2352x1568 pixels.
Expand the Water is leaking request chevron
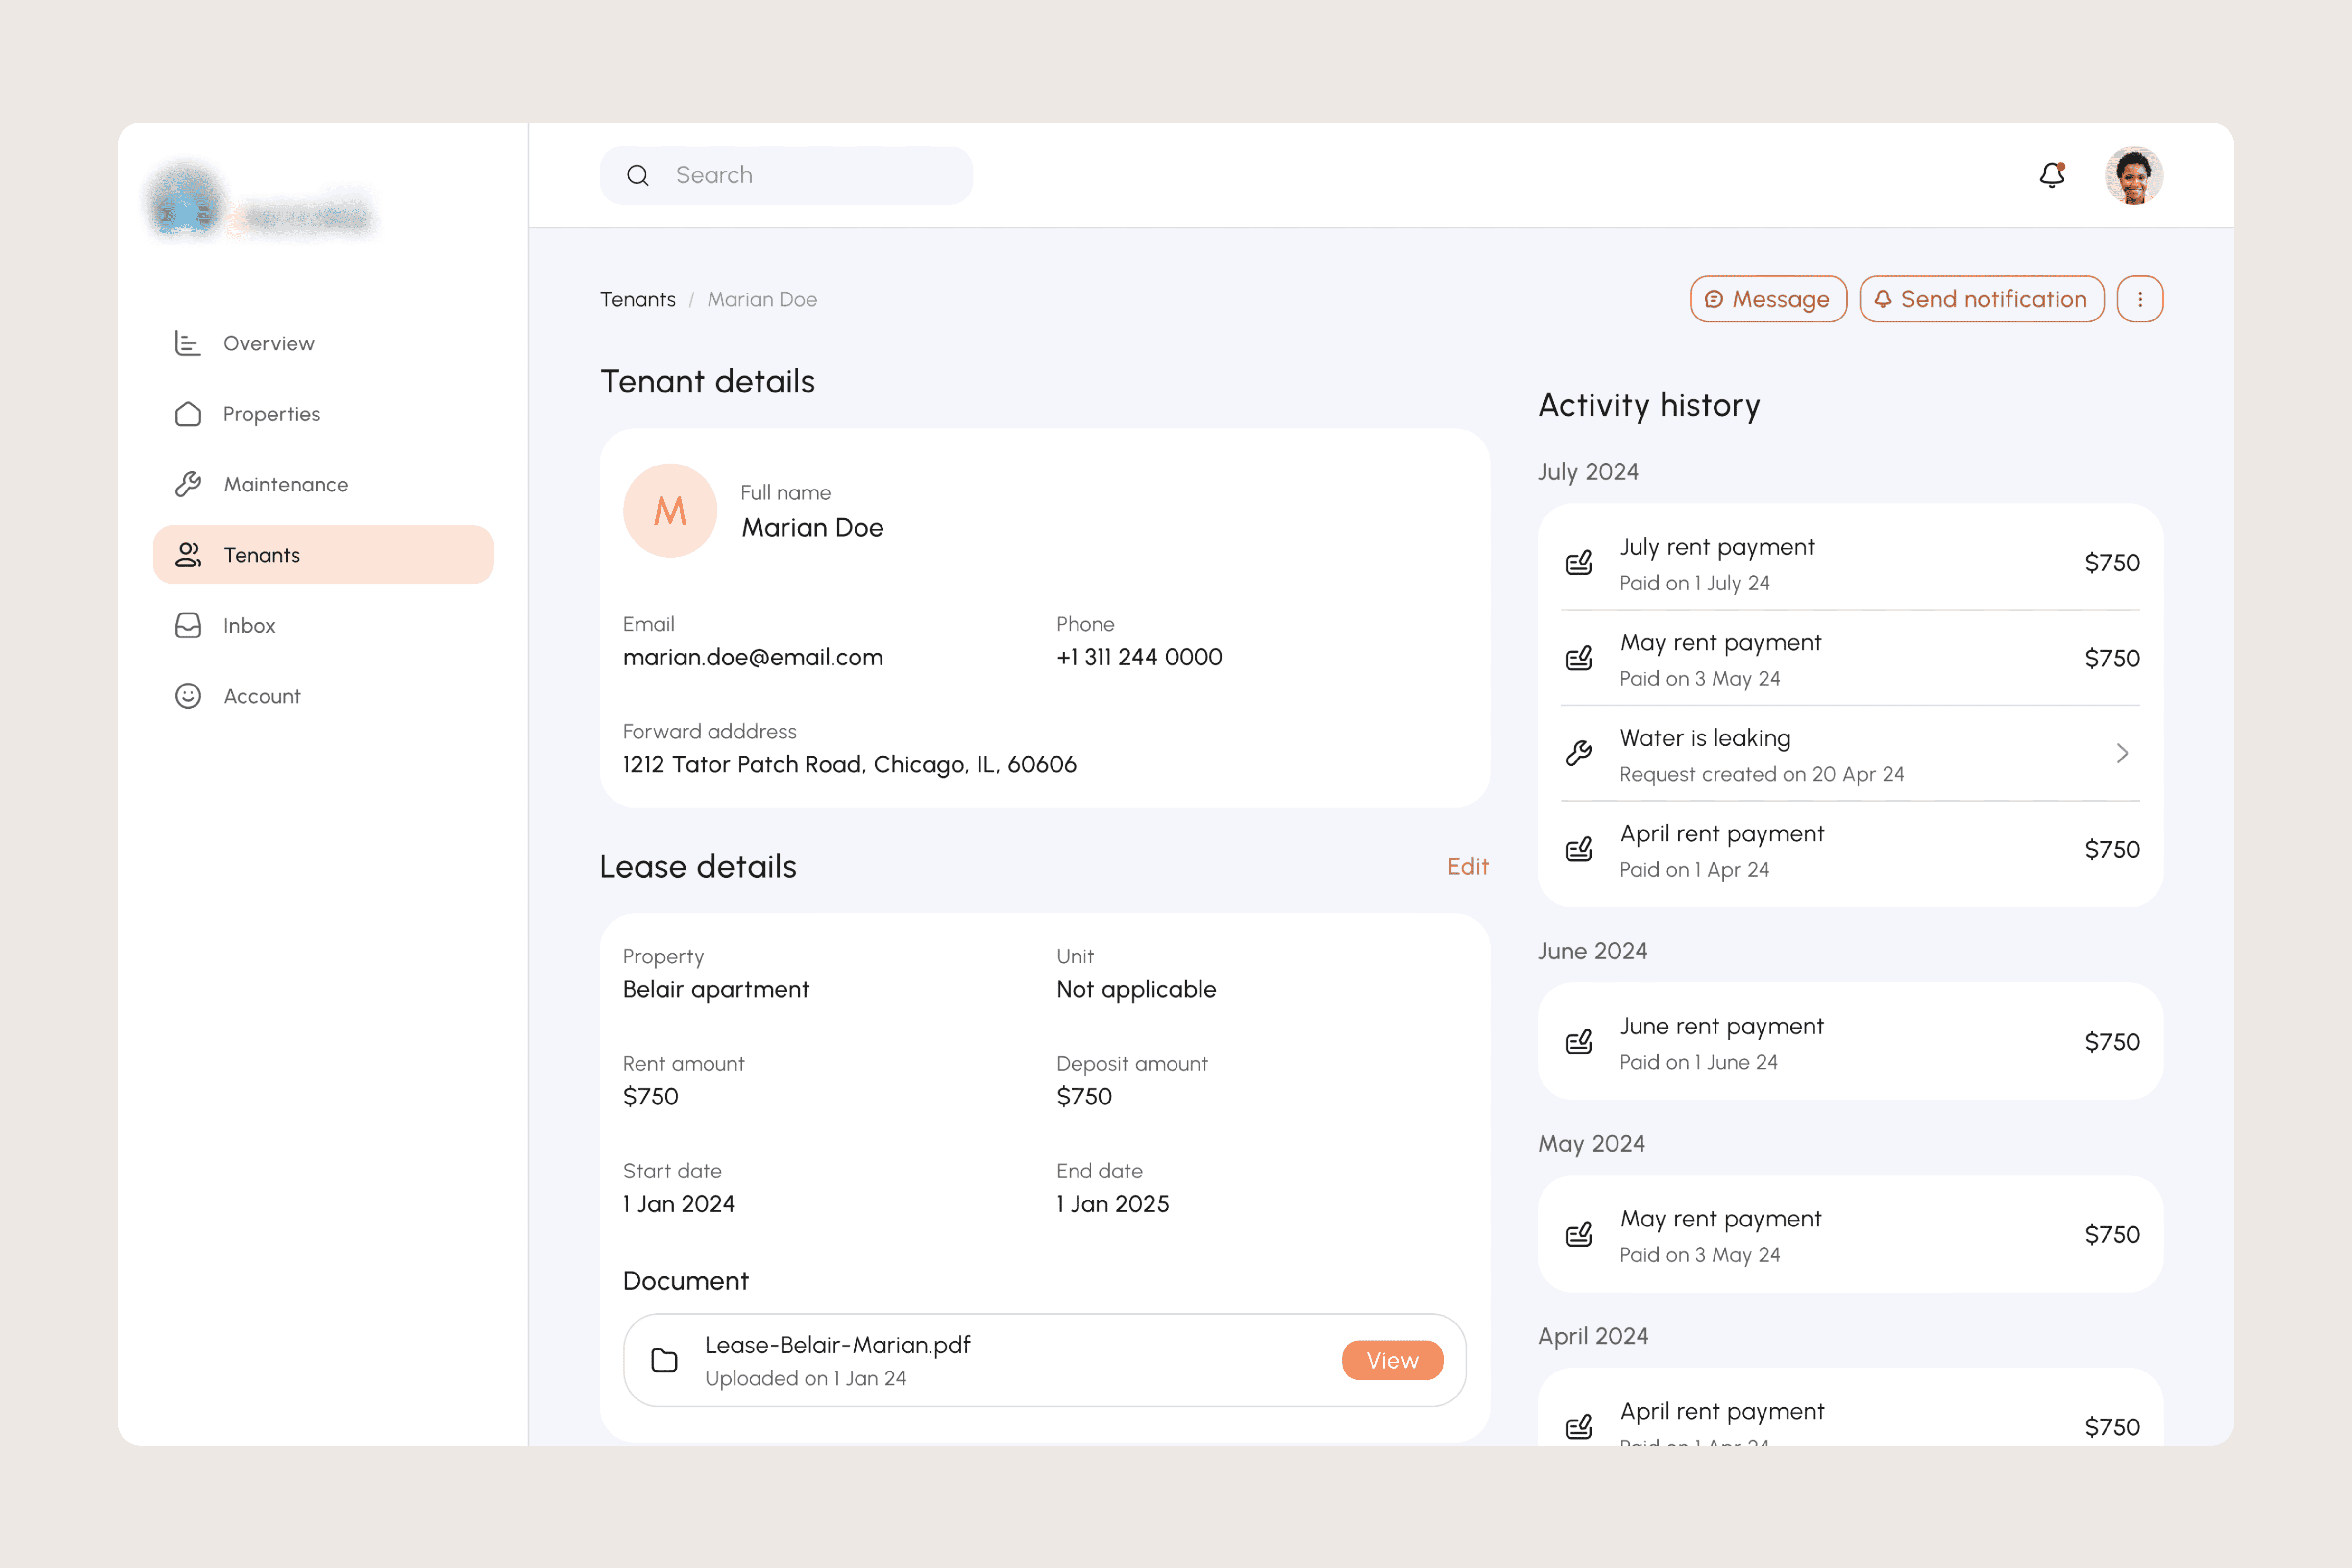(2121, 754)
